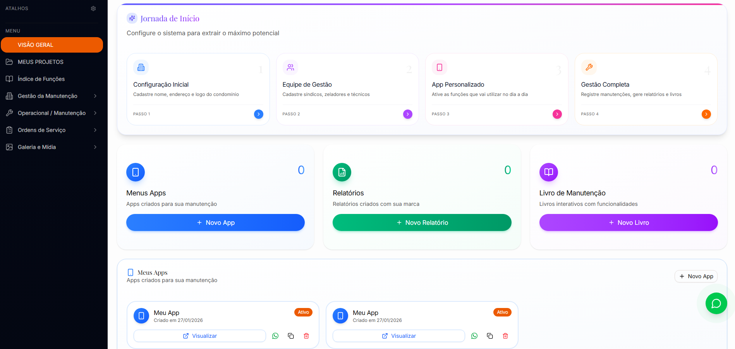Duplicate the first Meu App
Screen dimensions: 735x349
(291, 336)
